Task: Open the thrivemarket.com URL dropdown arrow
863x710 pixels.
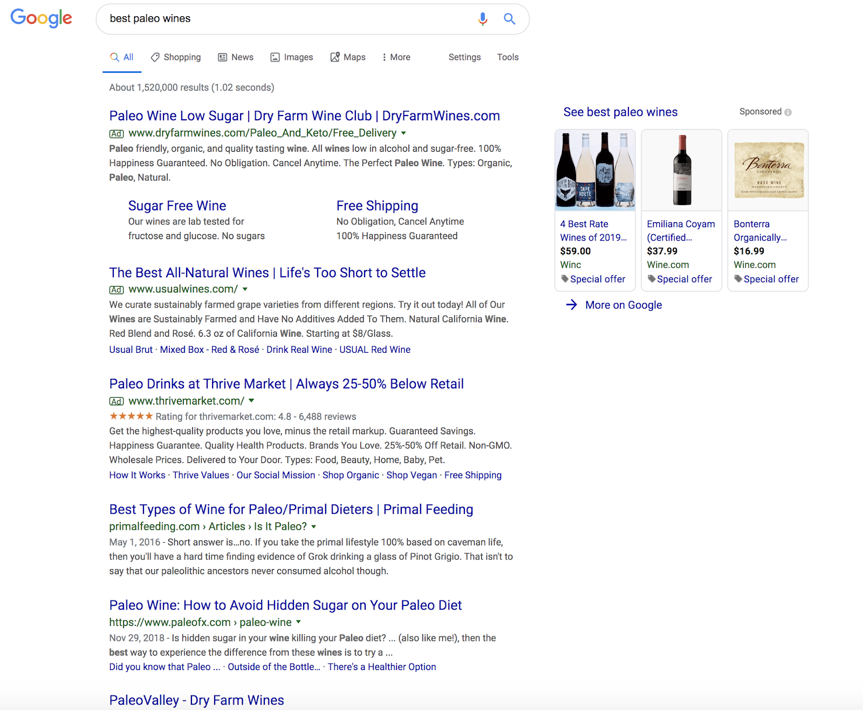Action: pyautogui.click(x=251, y=401)
